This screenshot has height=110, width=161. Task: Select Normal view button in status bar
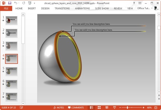click(91, 108)
